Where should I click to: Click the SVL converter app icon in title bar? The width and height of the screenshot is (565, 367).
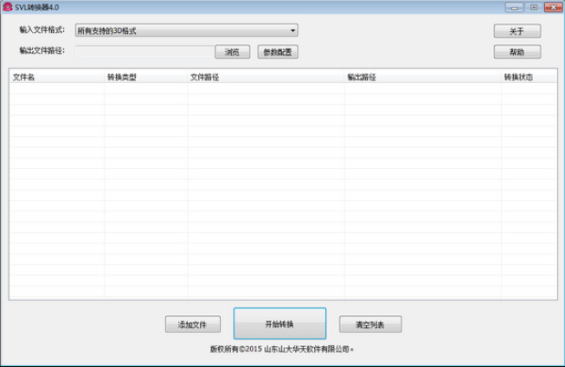click(7, 7)
